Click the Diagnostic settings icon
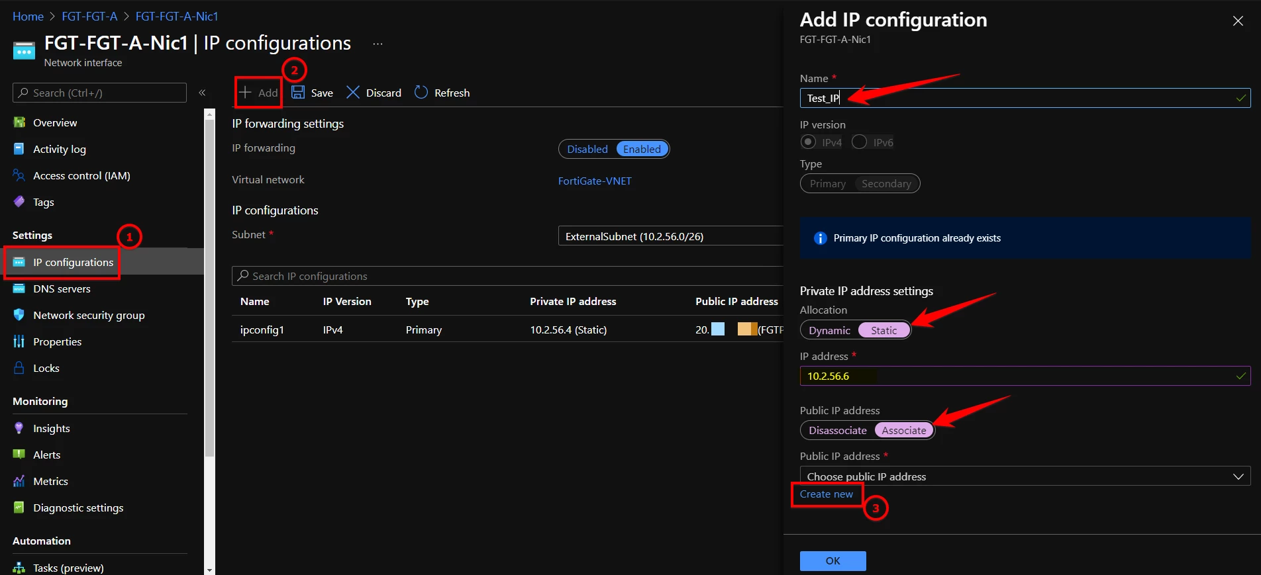Screen dimensions: 1261x575 click(x=19, y=508)
